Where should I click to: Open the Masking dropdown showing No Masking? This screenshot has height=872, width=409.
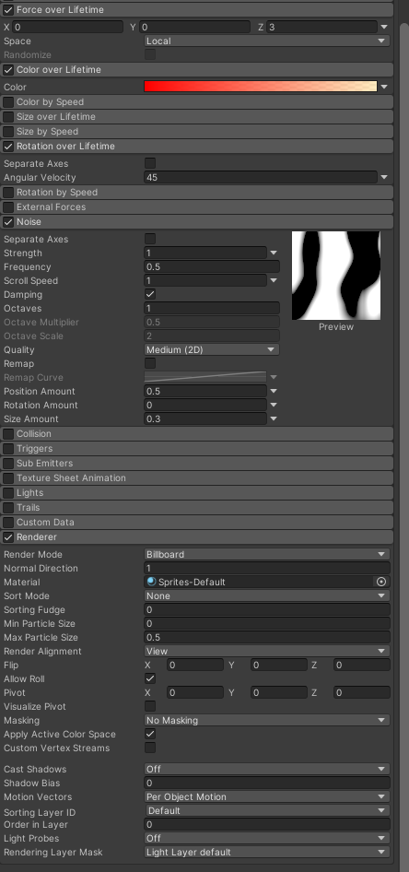(267, 720)
